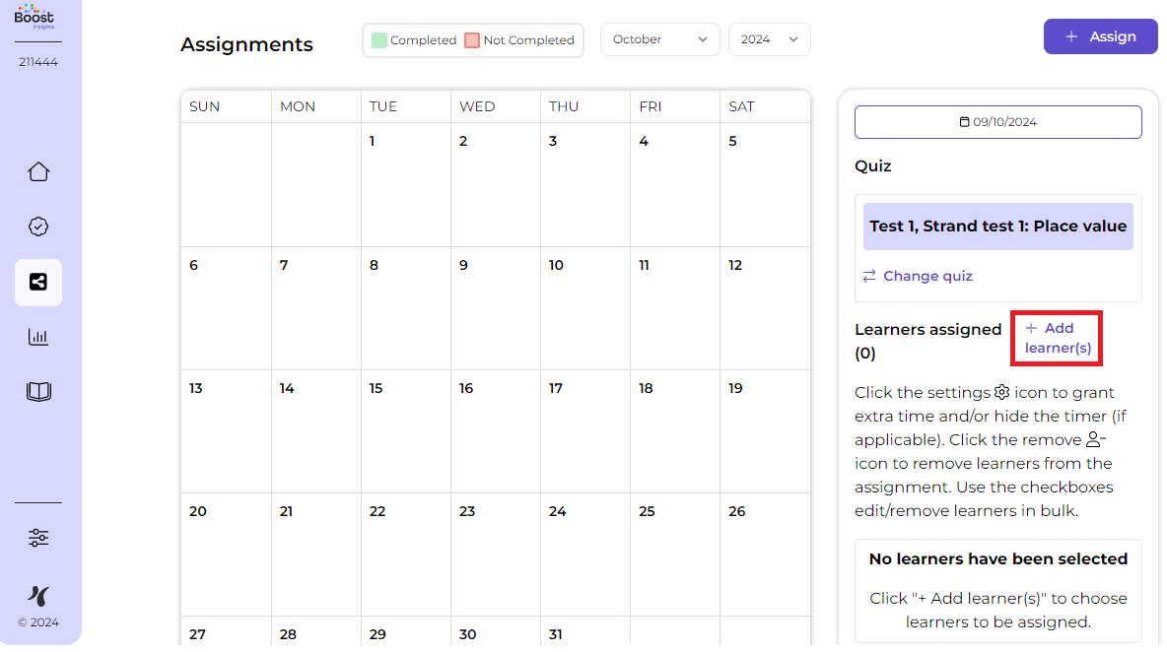Viewport: 1167px width, 652px height.
Task: Open the Home icon in sidebar
Action: coord(38,172)
